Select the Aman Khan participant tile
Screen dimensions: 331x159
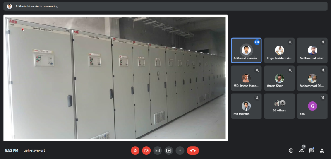(x=279, y=78)
